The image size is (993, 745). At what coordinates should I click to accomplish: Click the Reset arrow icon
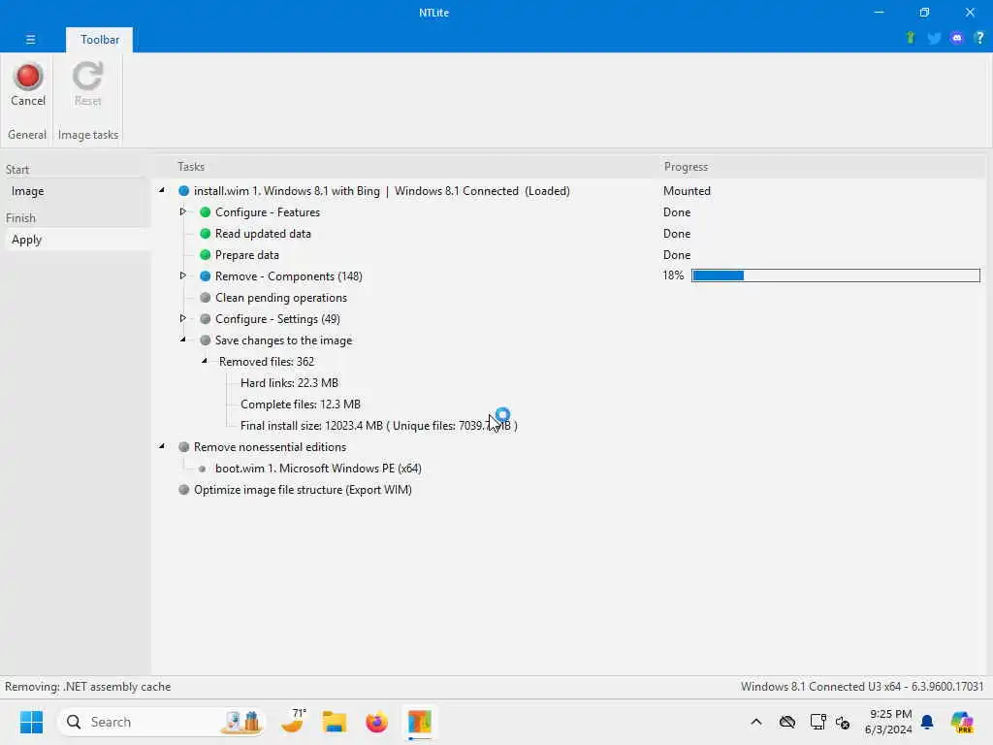87,77
